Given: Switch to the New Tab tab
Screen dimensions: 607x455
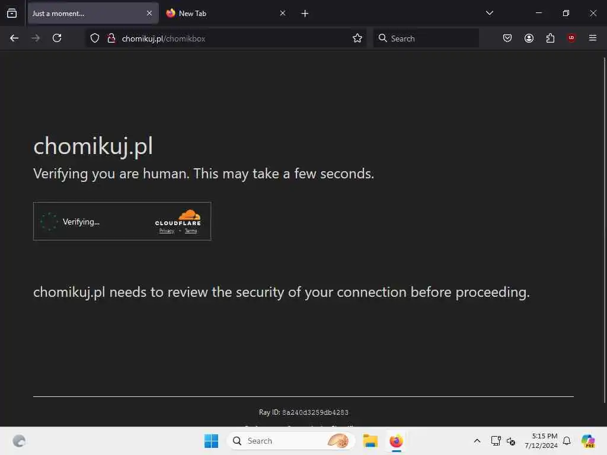Looking at the screenshot, I should point(226,13).
